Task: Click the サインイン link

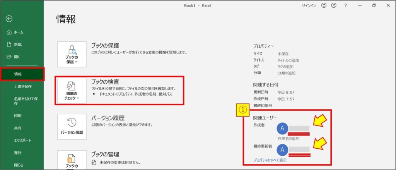Action: click(x=309, y=5)
